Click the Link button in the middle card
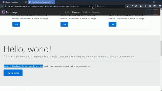This screenshot has width=162, height=91. (x=64, y=24)
